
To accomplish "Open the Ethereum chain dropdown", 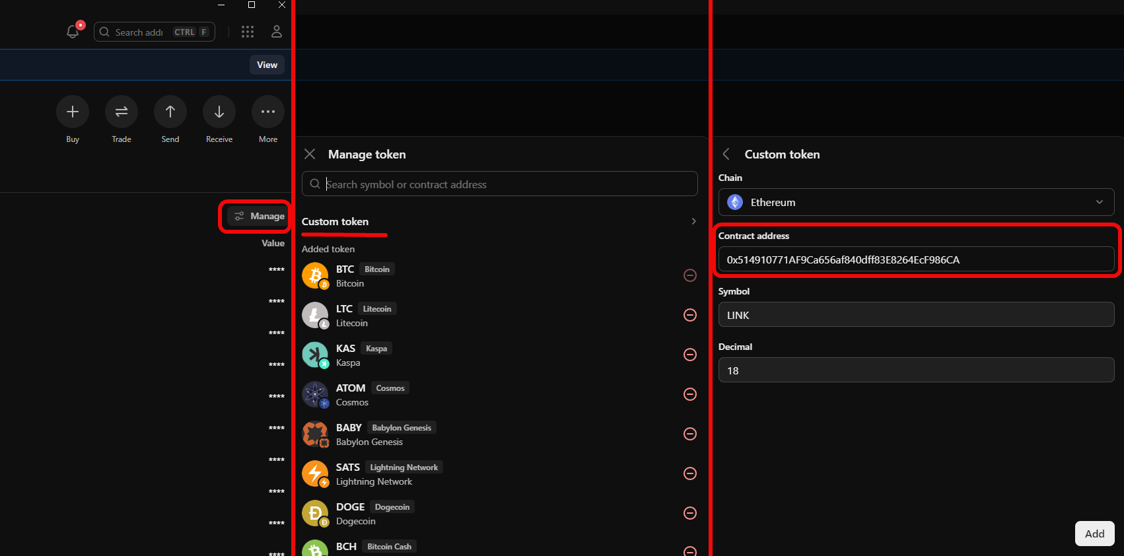I will (916, 202).
